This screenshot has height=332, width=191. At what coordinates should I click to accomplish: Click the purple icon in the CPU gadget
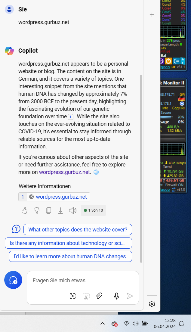pos(162,61)
